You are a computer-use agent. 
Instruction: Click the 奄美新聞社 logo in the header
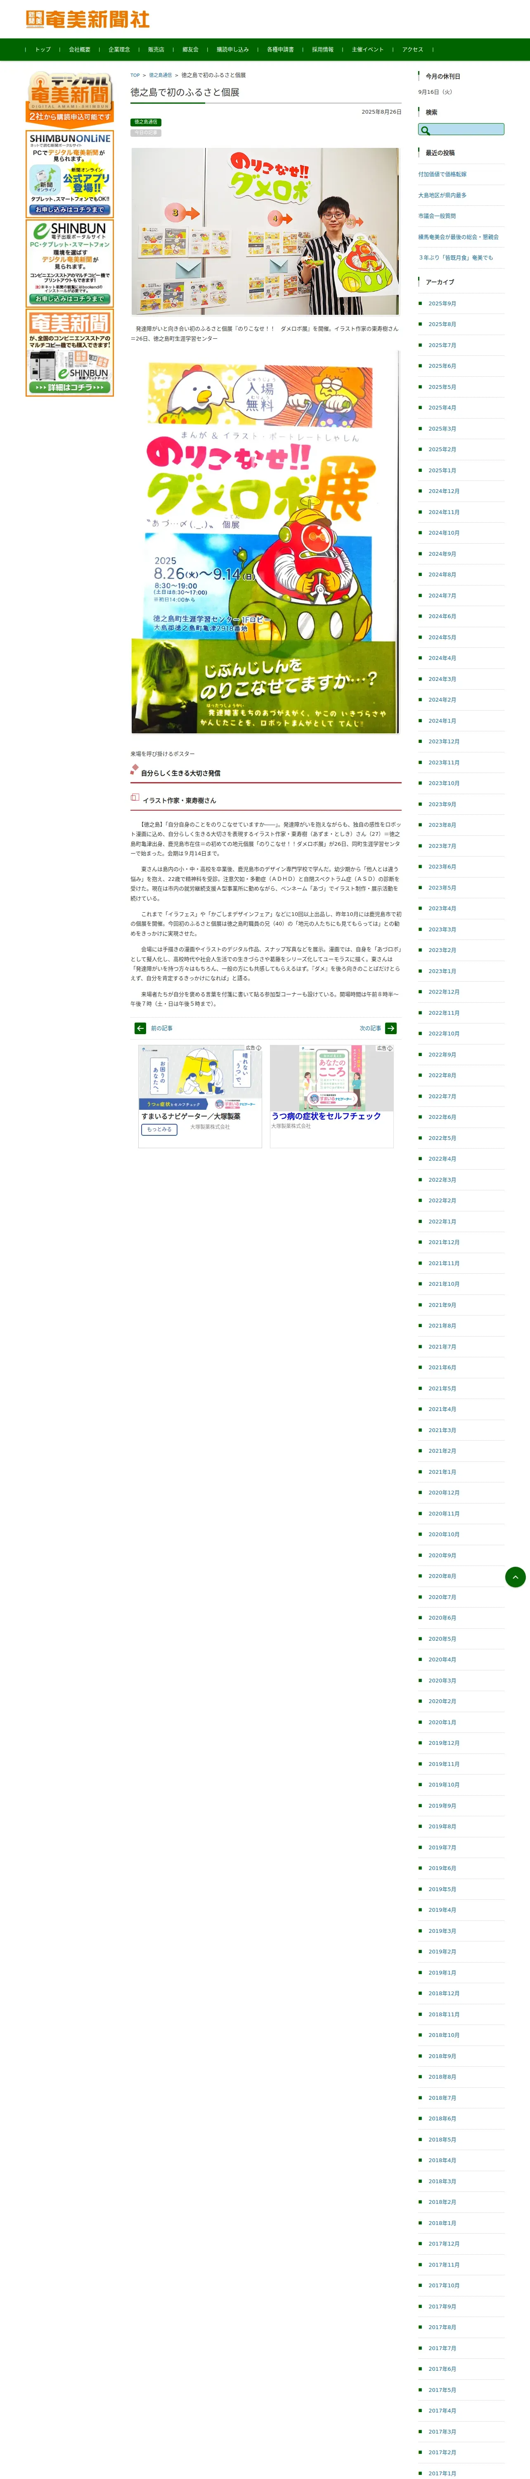pyautogui.click(x=88, y=19)
